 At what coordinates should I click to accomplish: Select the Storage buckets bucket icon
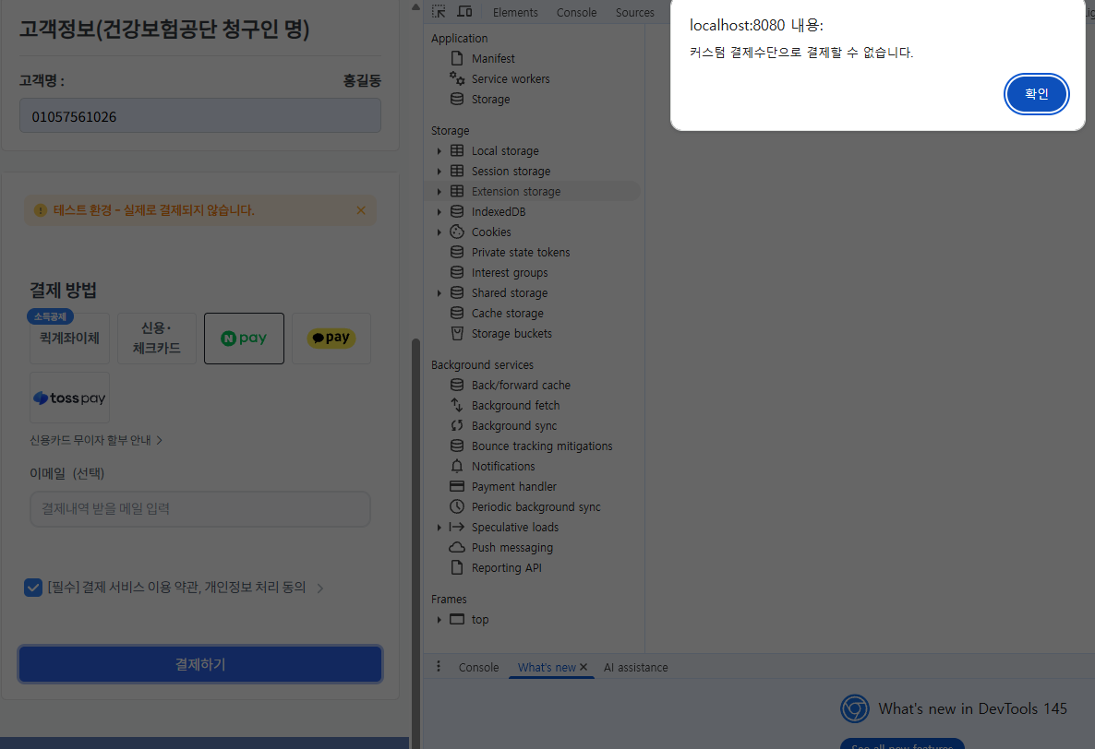[457, 333]
